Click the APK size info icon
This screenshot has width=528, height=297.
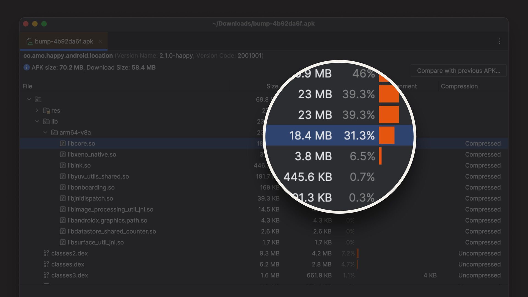coord(26,67)
